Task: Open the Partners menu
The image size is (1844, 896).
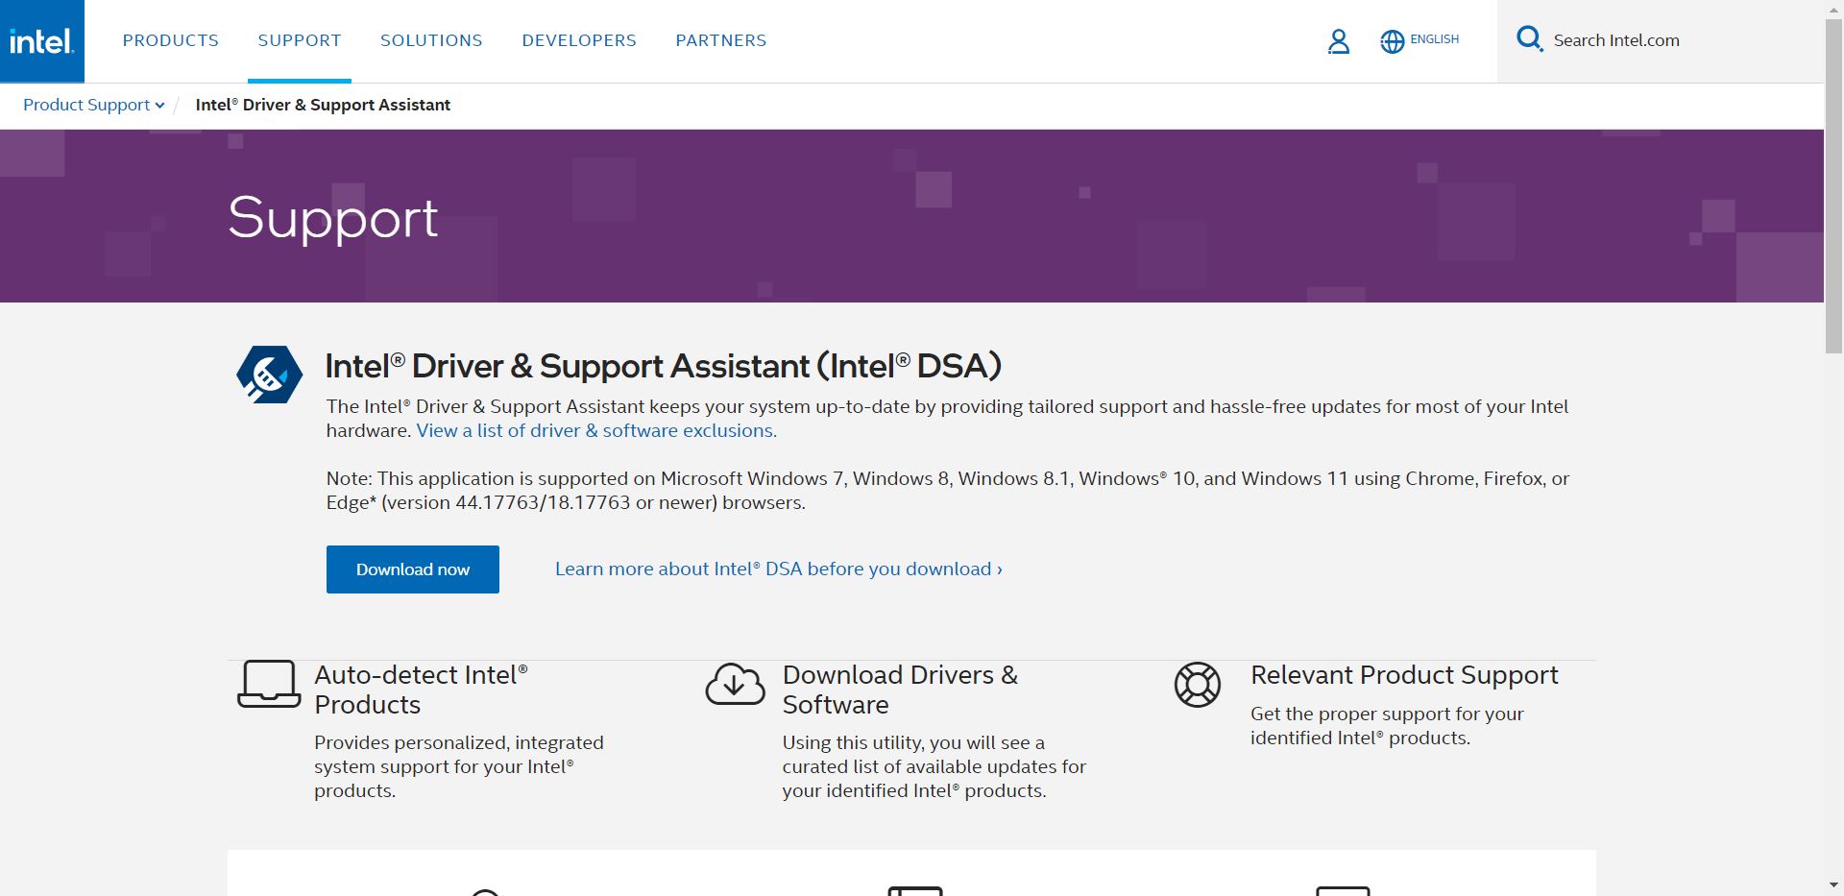Action: (x=721, y=40)
